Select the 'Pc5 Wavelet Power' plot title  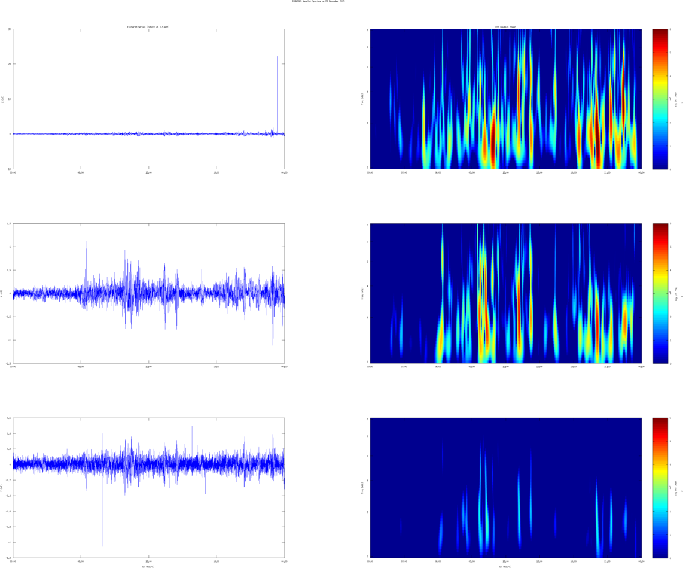pos(506,27)
